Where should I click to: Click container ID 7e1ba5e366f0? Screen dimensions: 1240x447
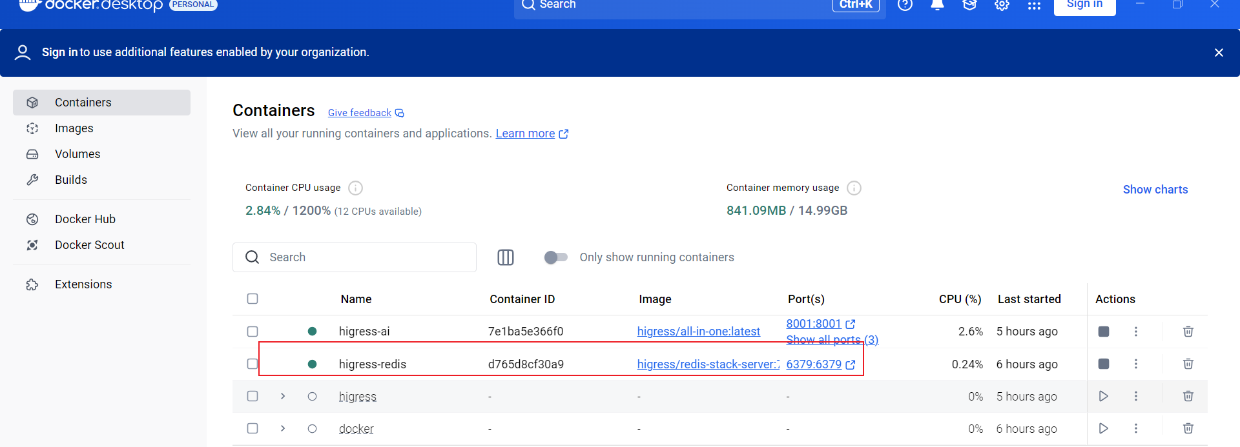[x=526, y=332]
